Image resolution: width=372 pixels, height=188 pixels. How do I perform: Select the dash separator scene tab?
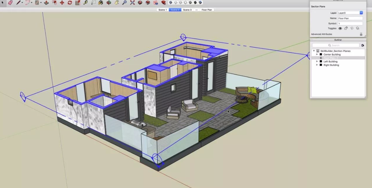click(196, 10)
